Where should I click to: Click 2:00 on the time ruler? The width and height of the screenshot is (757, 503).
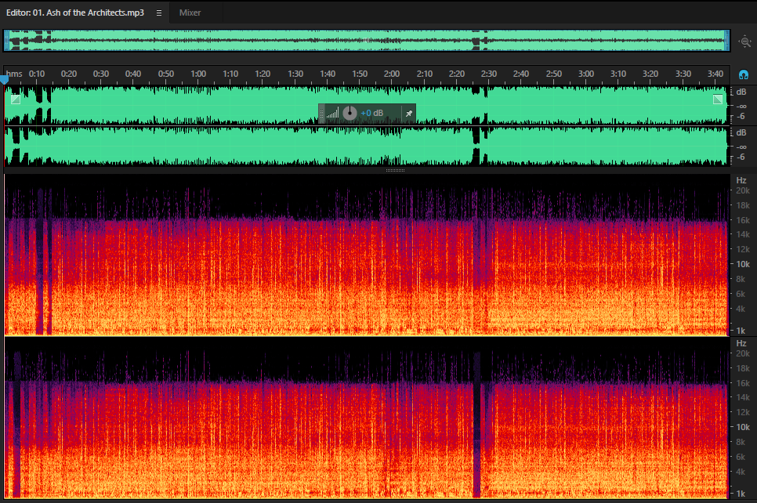click(392, 74)
